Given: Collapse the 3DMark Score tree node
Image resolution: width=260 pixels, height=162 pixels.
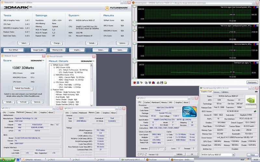Looking at the screenshot, I should point(51,65).
